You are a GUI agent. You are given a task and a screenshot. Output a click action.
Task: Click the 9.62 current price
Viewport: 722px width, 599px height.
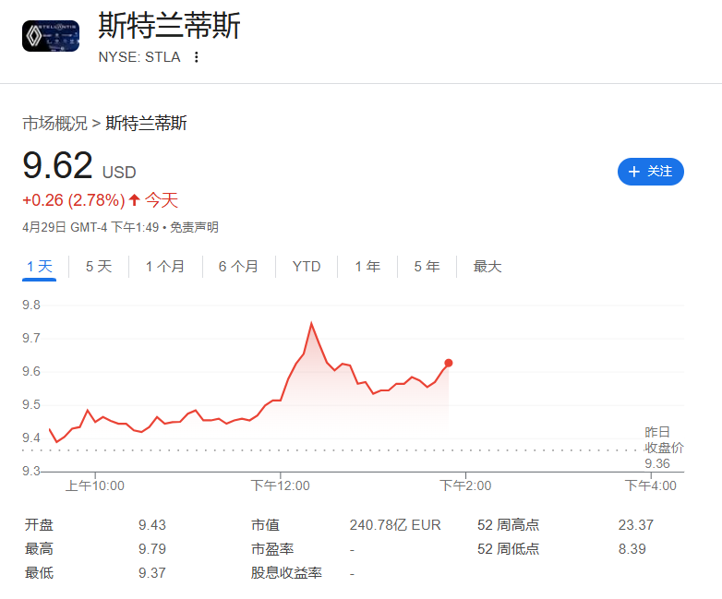(x=57, y=165)
